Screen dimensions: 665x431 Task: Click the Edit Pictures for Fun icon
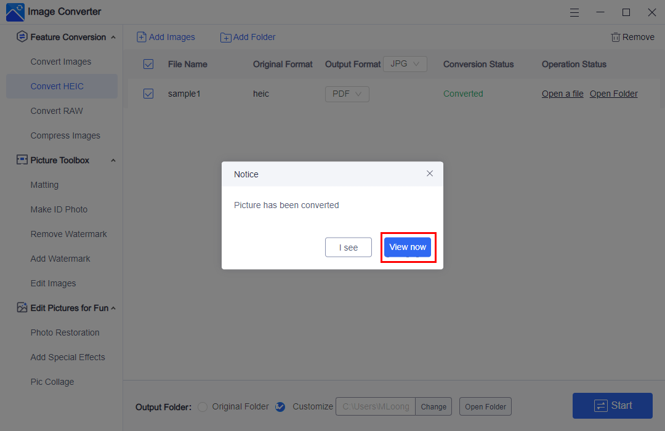point(22,308)
